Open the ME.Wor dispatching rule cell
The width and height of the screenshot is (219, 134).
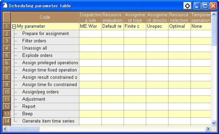(91, 26)
